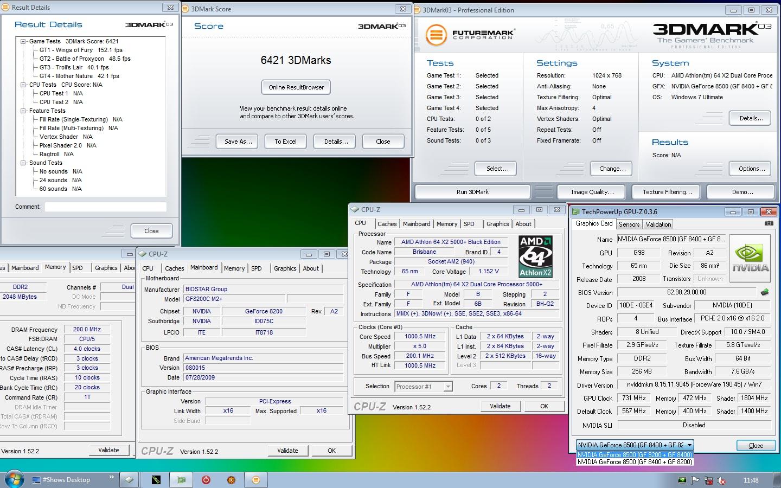Viewport: 781px width, 488px height.
Task: Click Validate in front CPU-Z window
Action: tap(500, 406)
